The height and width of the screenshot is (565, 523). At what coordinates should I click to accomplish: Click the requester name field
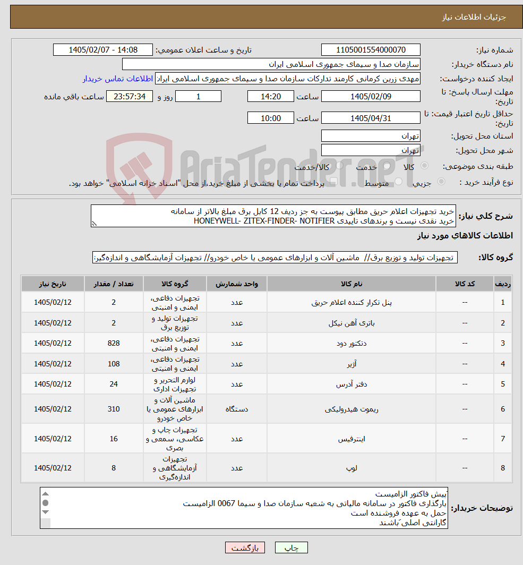(x=288, y=79)
